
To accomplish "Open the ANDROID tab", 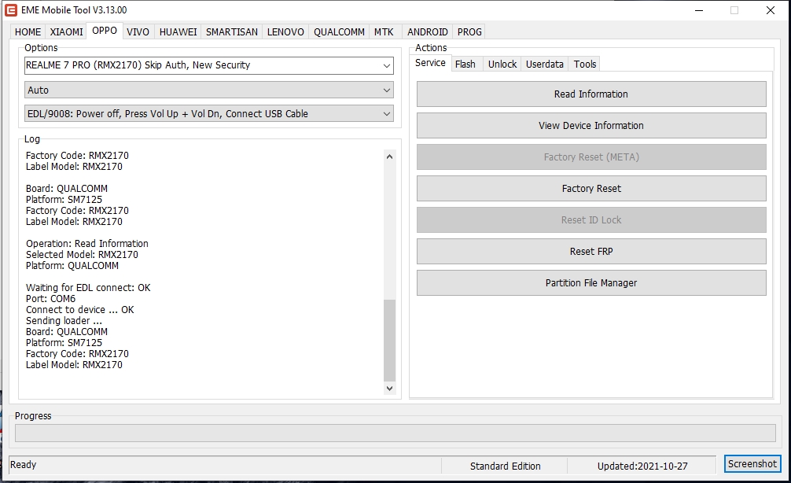I will pos(427,31).
